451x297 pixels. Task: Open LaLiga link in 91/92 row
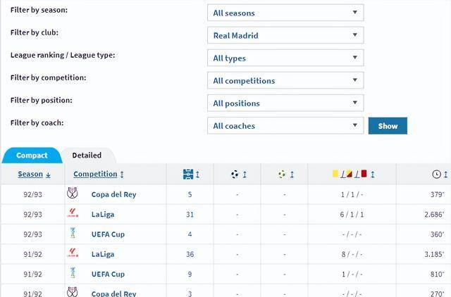pos(102,254)
